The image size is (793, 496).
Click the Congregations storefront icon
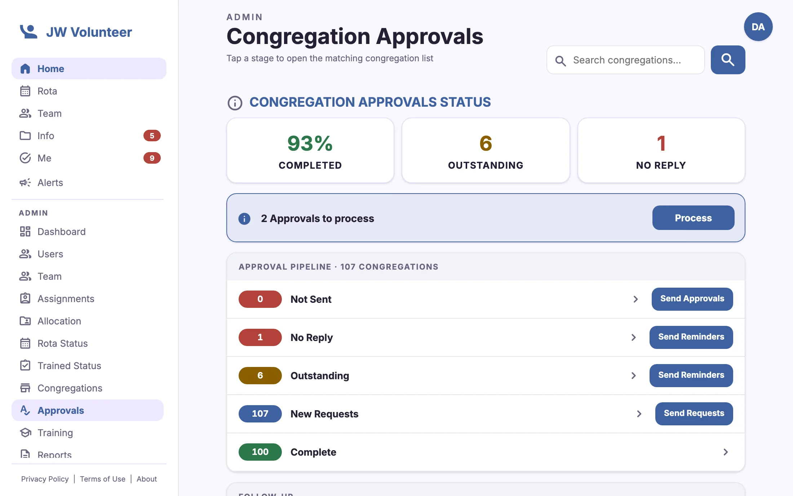click(25, 388)
